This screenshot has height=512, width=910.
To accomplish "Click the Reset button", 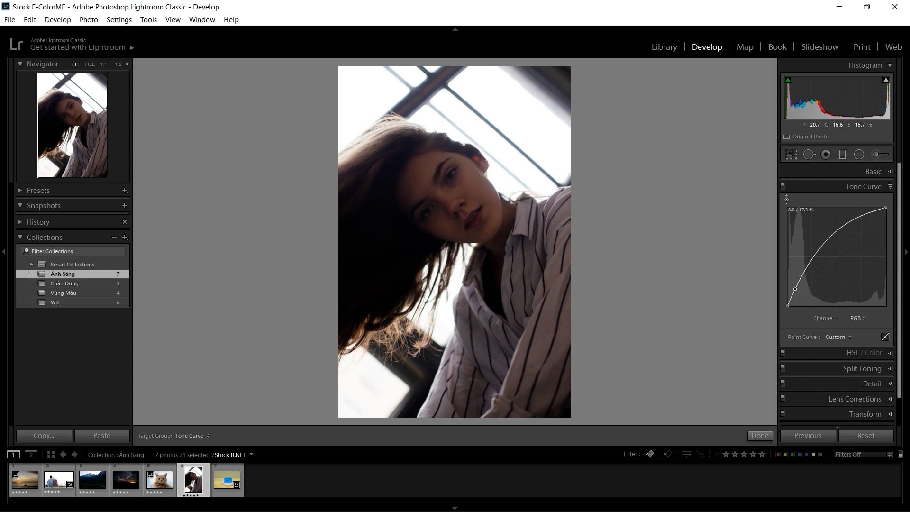I will click(865, 436).
